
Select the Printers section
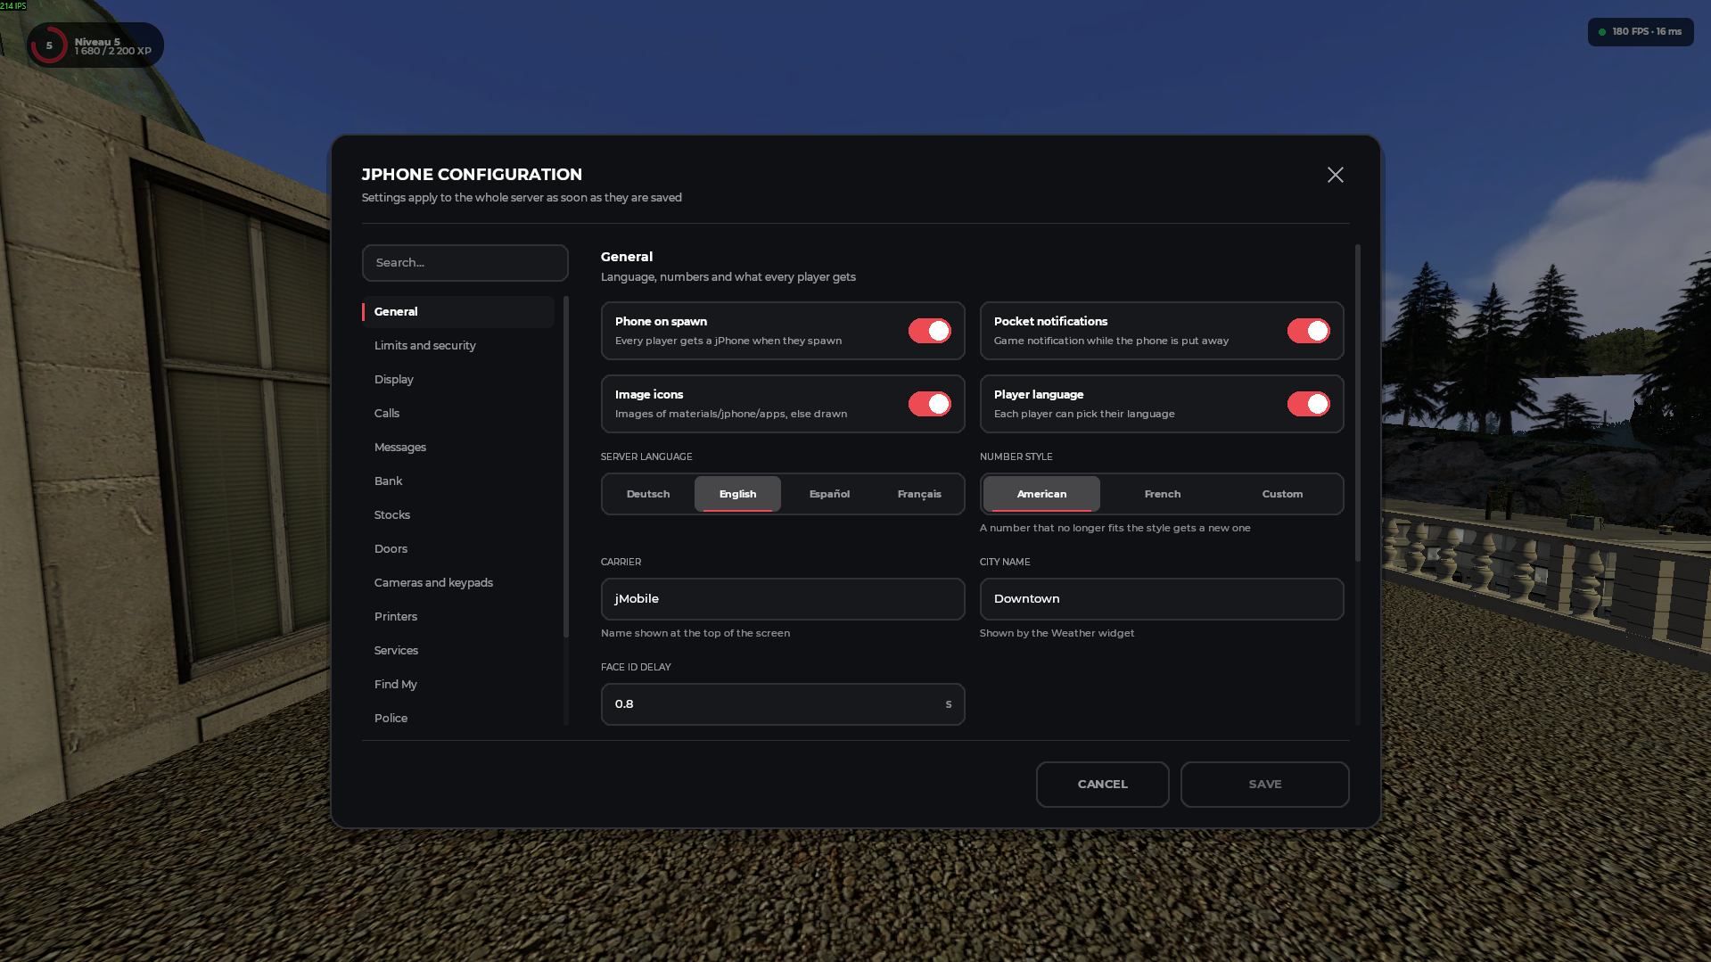458,617
